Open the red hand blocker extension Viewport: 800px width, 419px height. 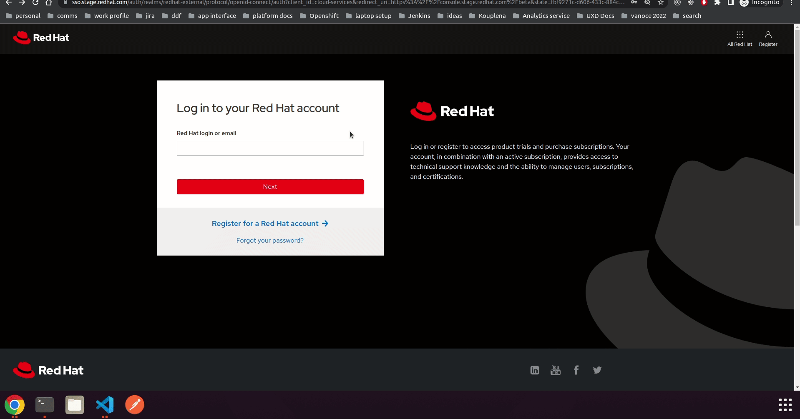click(x=704, y=3)
